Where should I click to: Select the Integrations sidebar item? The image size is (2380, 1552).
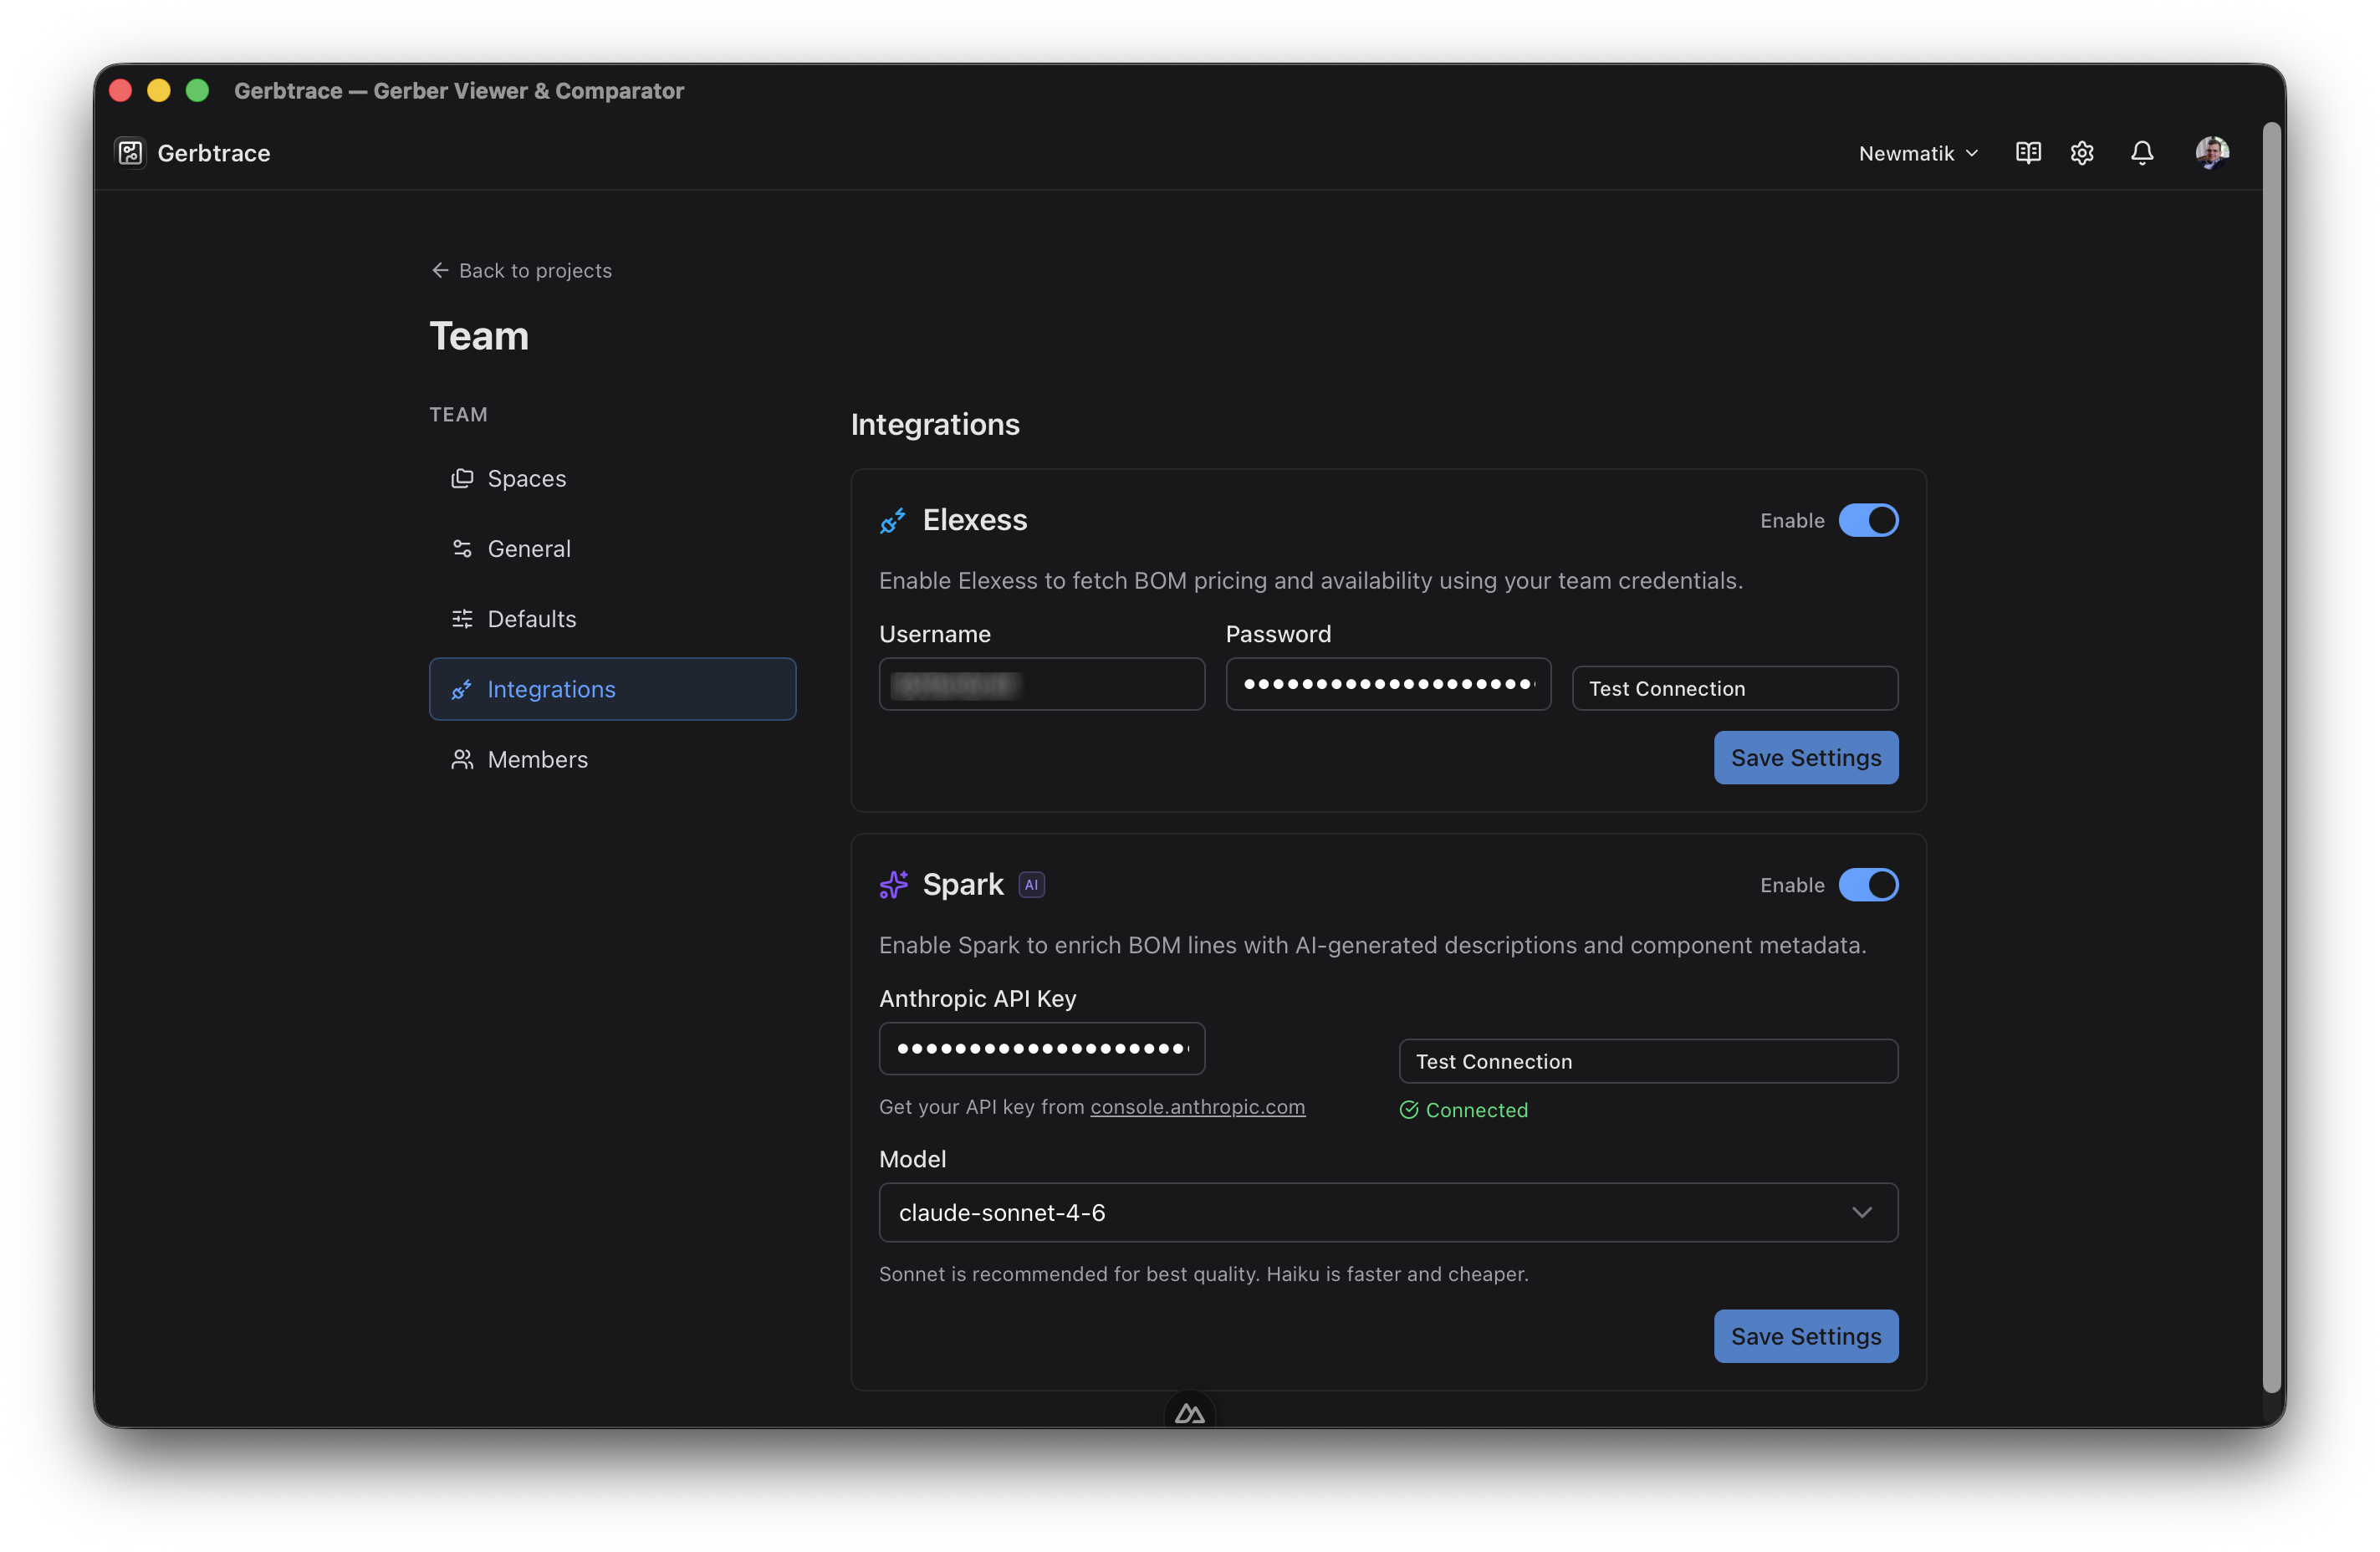(x=612, y=688)
